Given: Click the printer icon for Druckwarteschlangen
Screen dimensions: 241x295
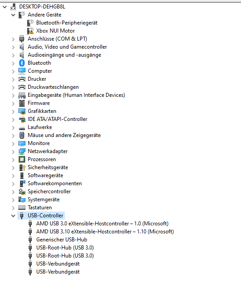Looking at the screenshot, I should point(22,87).
